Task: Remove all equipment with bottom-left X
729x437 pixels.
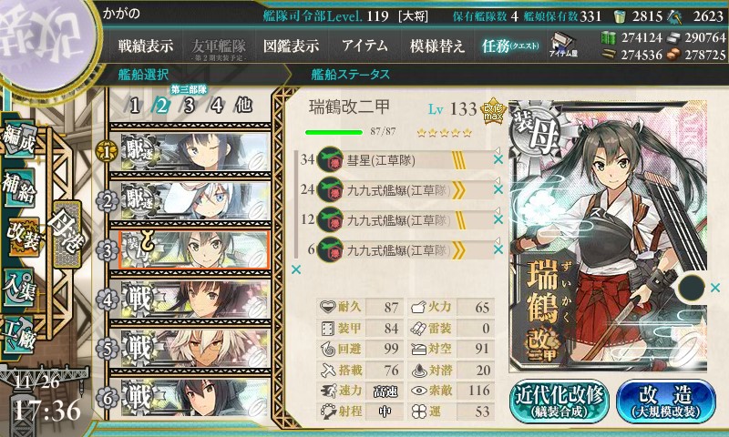Action: click(x=295, y=269)
